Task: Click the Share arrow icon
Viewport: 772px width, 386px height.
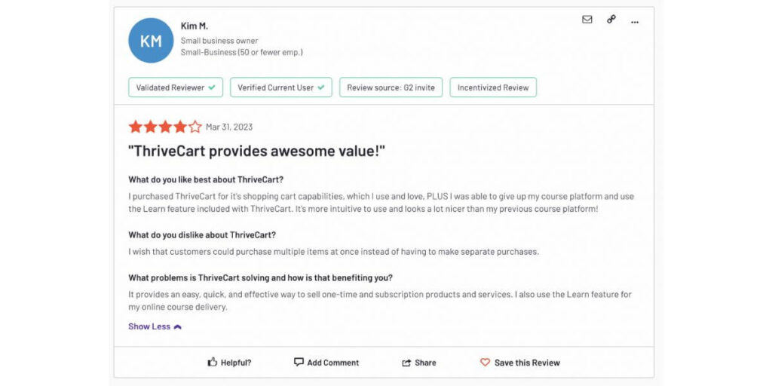Action: [x=407, y=363]
